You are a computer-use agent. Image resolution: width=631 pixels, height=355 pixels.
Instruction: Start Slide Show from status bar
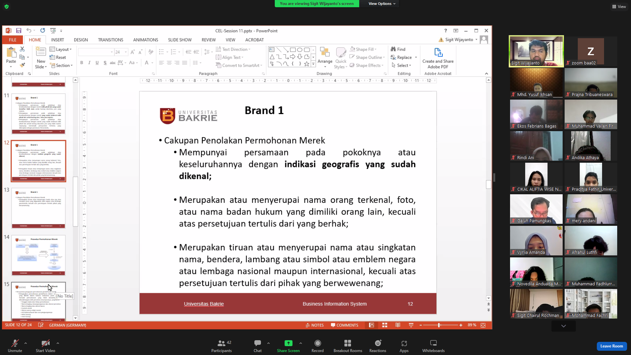(x=411, y=325)
